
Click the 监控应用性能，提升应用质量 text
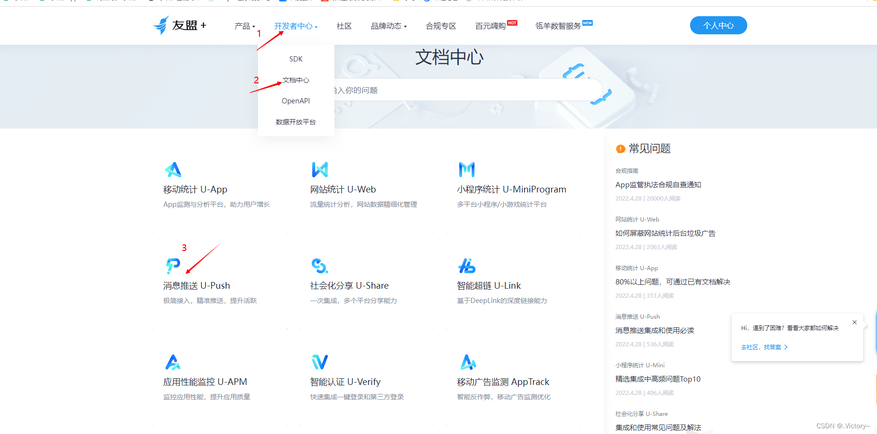click(x=206, y=397)
